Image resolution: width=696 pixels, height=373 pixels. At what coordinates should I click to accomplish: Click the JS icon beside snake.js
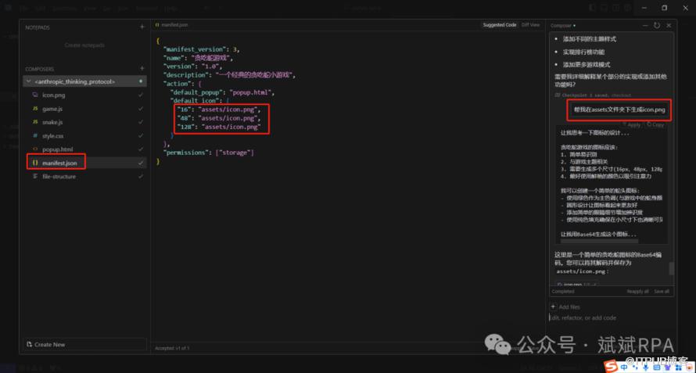tap(35, 122)
